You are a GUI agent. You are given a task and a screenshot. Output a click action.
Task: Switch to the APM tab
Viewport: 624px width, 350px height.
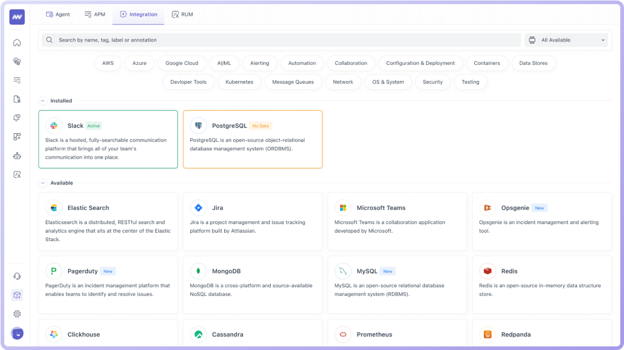click(x=95, y=14)
